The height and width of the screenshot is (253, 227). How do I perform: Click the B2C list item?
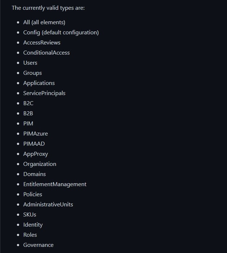pos(29,103)
